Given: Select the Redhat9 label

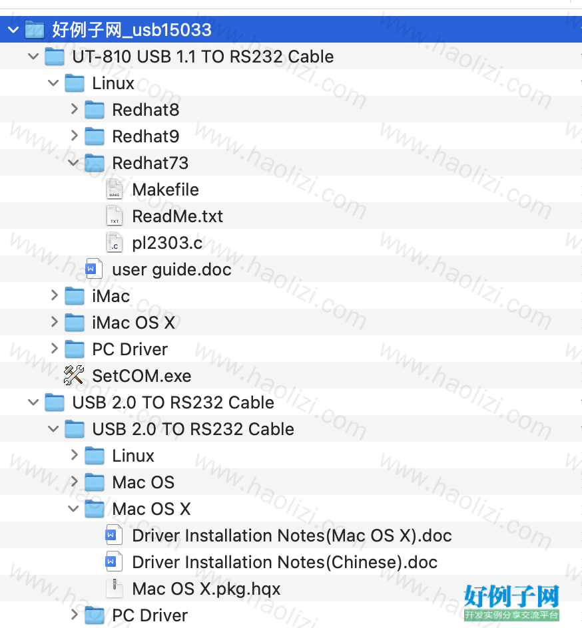Looking at the screenshot, I should 145,136.
